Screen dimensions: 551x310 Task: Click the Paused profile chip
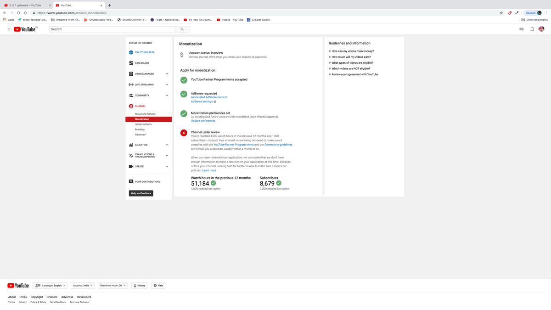tap(533, 13)
